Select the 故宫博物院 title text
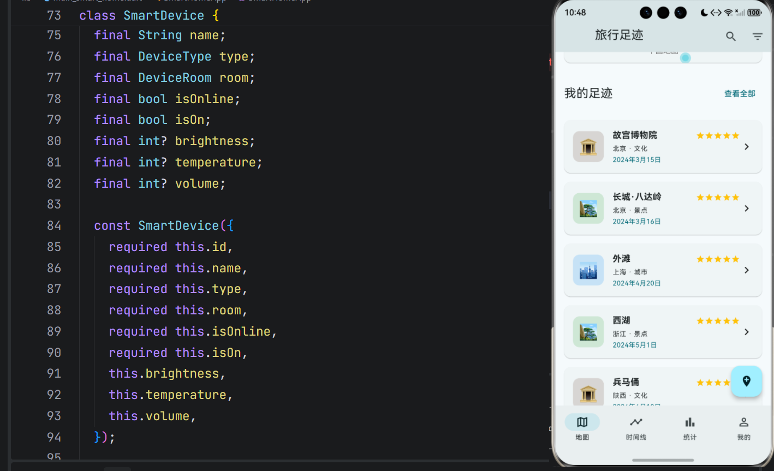Viewport: 774px width, 471px height. click(635, 135)
